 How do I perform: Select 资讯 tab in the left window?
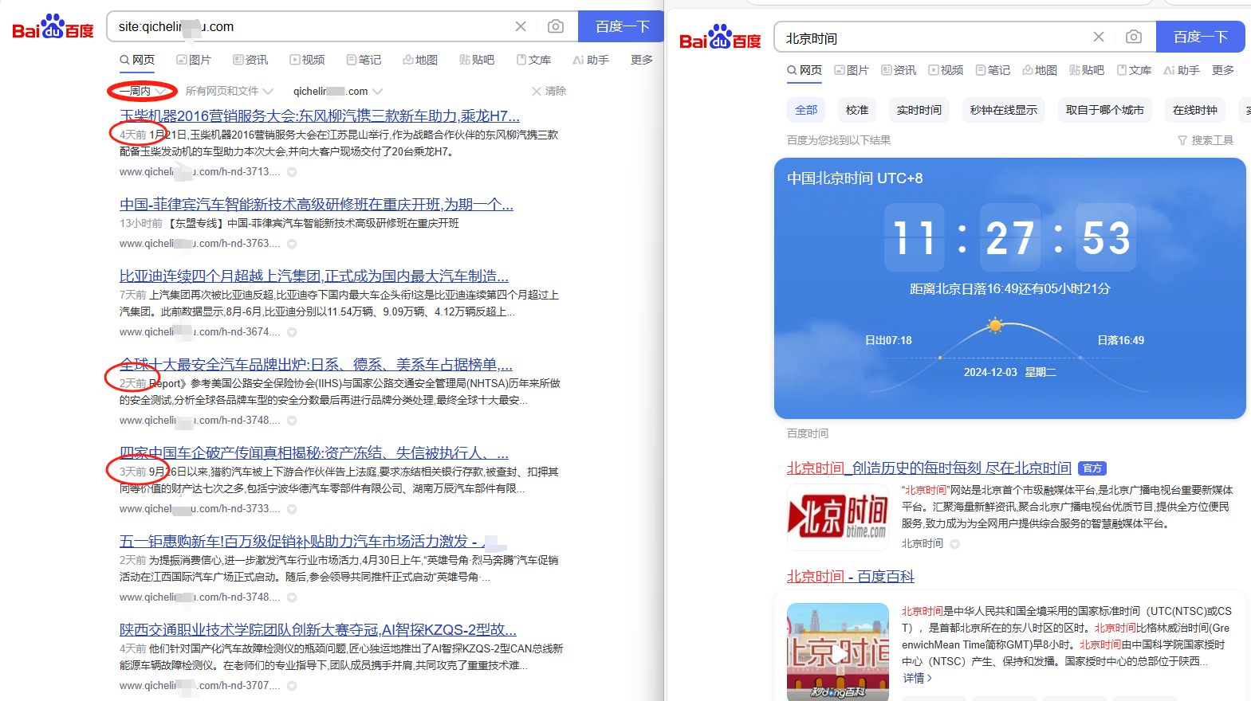(x=250, y=60)
